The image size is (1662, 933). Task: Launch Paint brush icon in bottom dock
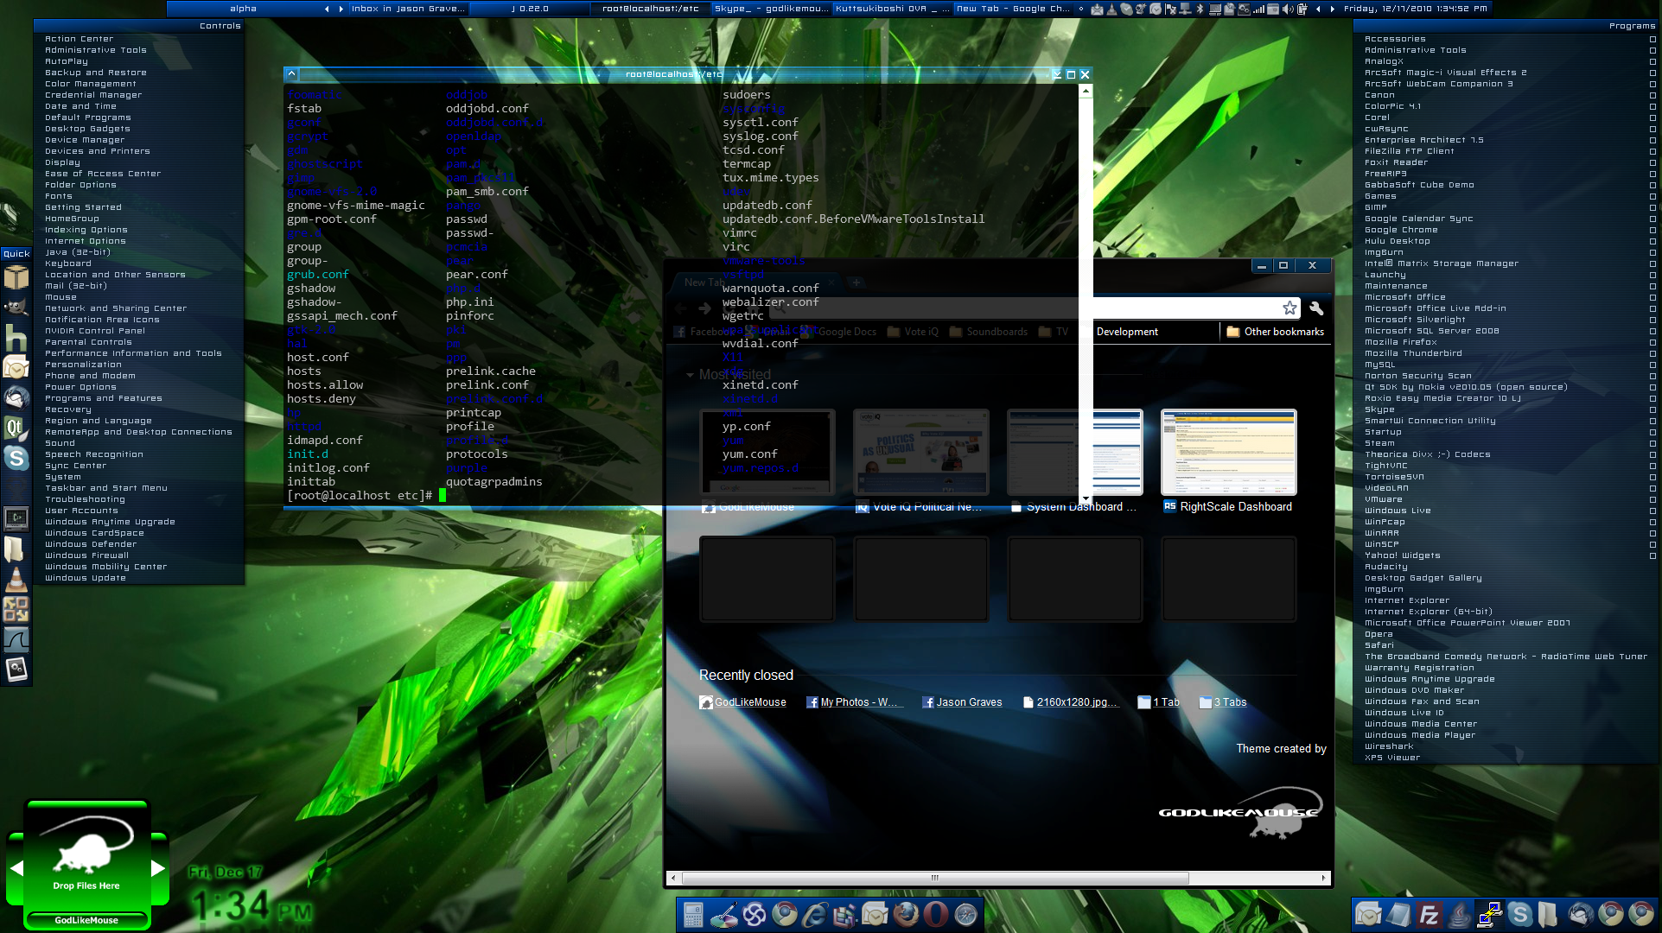pos(723,914)
